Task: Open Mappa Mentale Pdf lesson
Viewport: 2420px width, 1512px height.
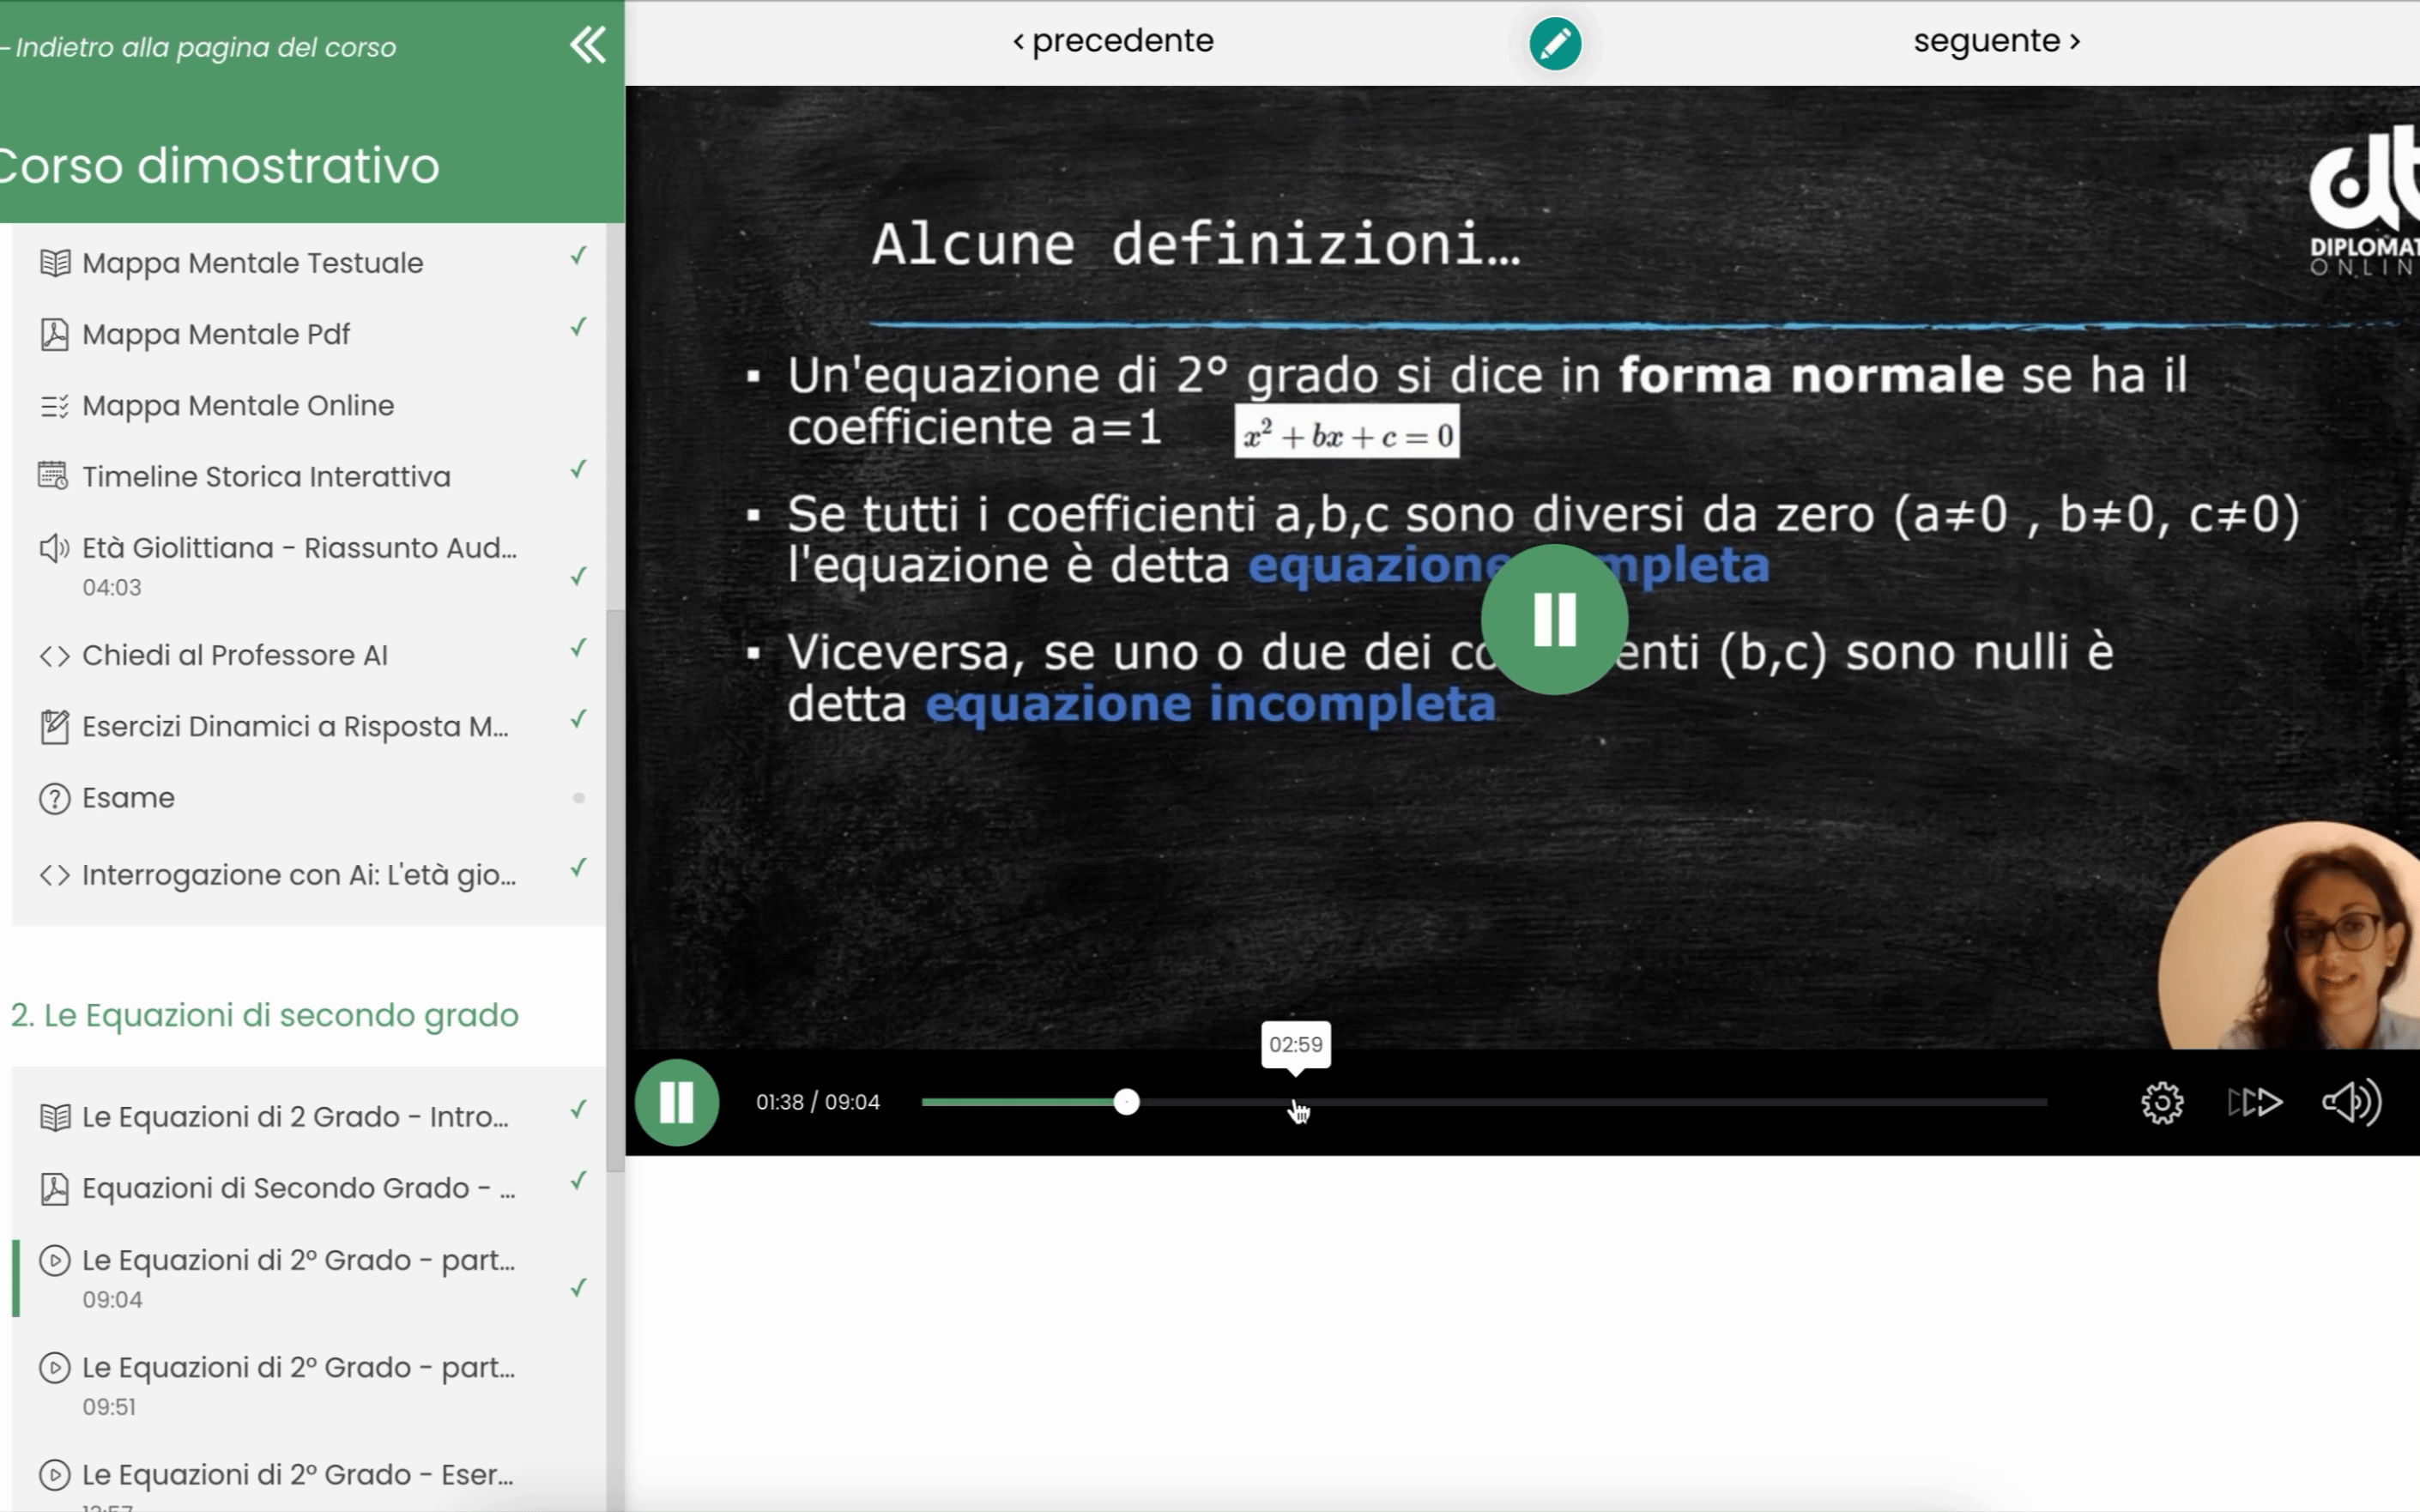Action: [x=216, y=334]
